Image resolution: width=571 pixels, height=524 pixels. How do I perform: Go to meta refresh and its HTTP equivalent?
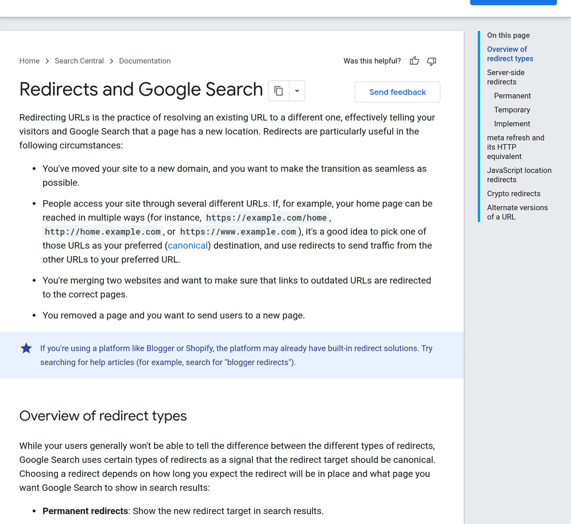[x=516, y=147]
